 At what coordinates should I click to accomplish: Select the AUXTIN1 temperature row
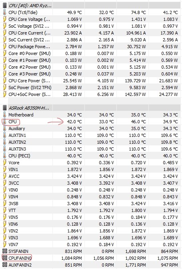click(91, 135)
